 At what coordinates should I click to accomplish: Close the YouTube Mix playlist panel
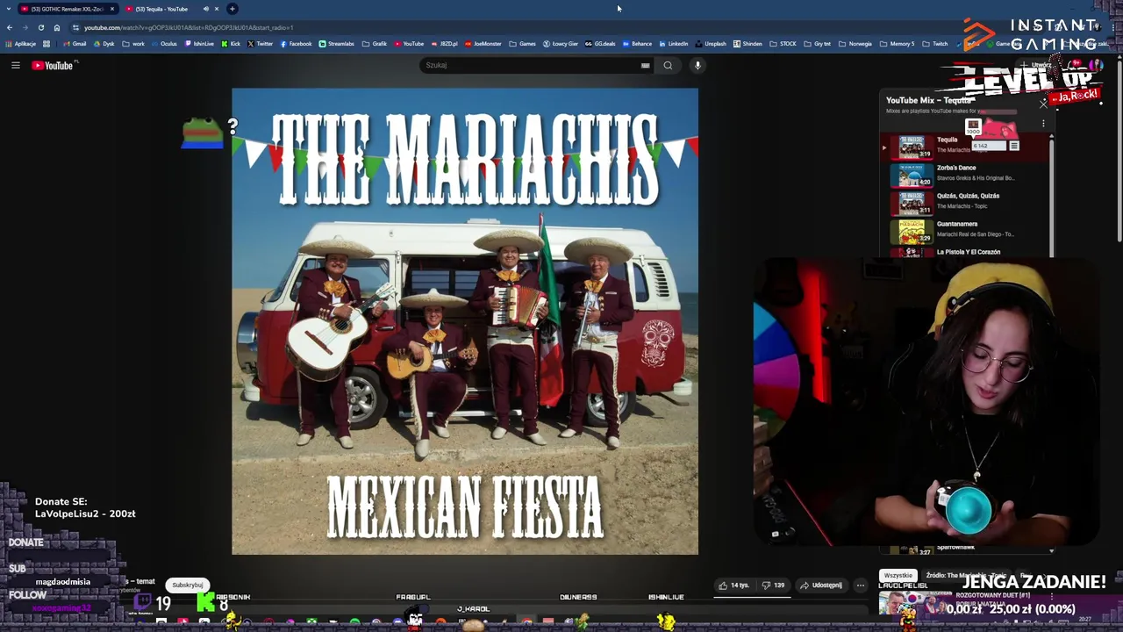tap(1043, 104)
